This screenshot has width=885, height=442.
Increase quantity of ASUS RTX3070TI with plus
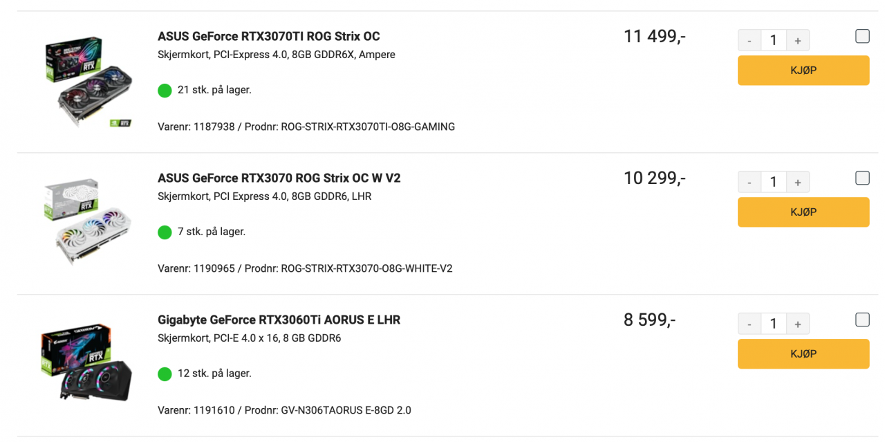coord(798,39)
